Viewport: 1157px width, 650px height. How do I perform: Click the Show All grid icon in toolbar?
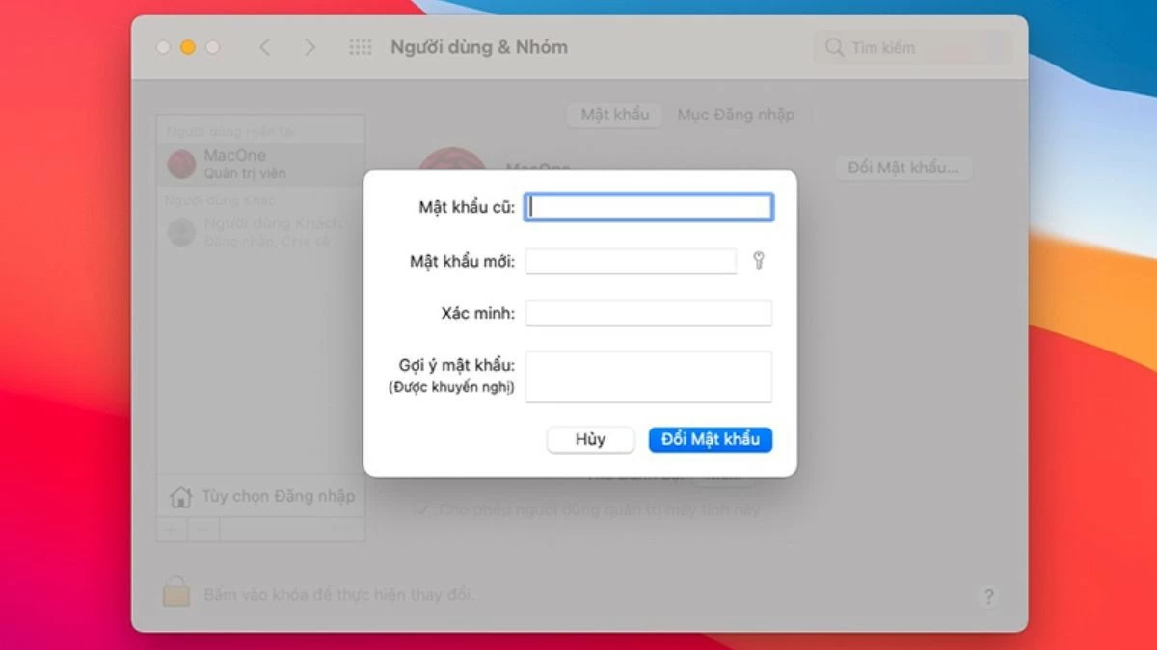[x=361, y=46]
